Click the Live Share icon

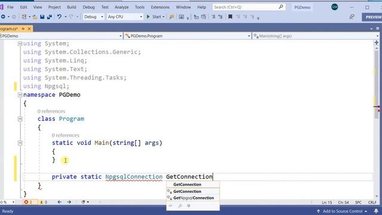(x=352, y=17)
